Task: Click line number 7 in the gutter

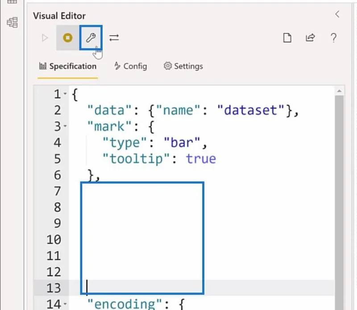Action: pyautogui.click(x=58, y=191)
